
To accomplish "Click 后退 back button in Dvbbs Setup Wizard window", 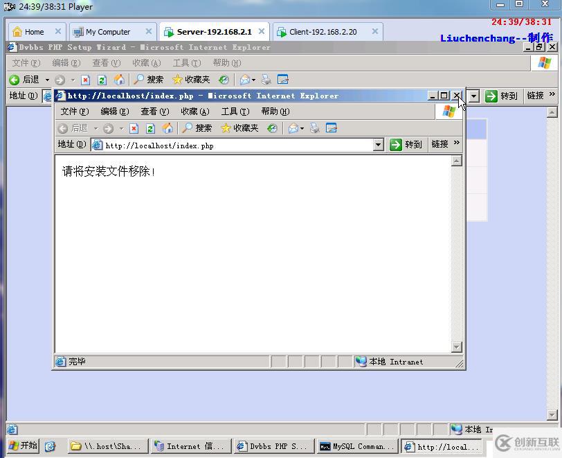I will point(24,79).
